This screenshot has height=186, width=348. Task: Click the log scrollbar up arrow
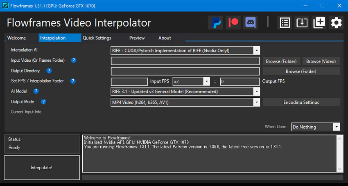[339, 139]
